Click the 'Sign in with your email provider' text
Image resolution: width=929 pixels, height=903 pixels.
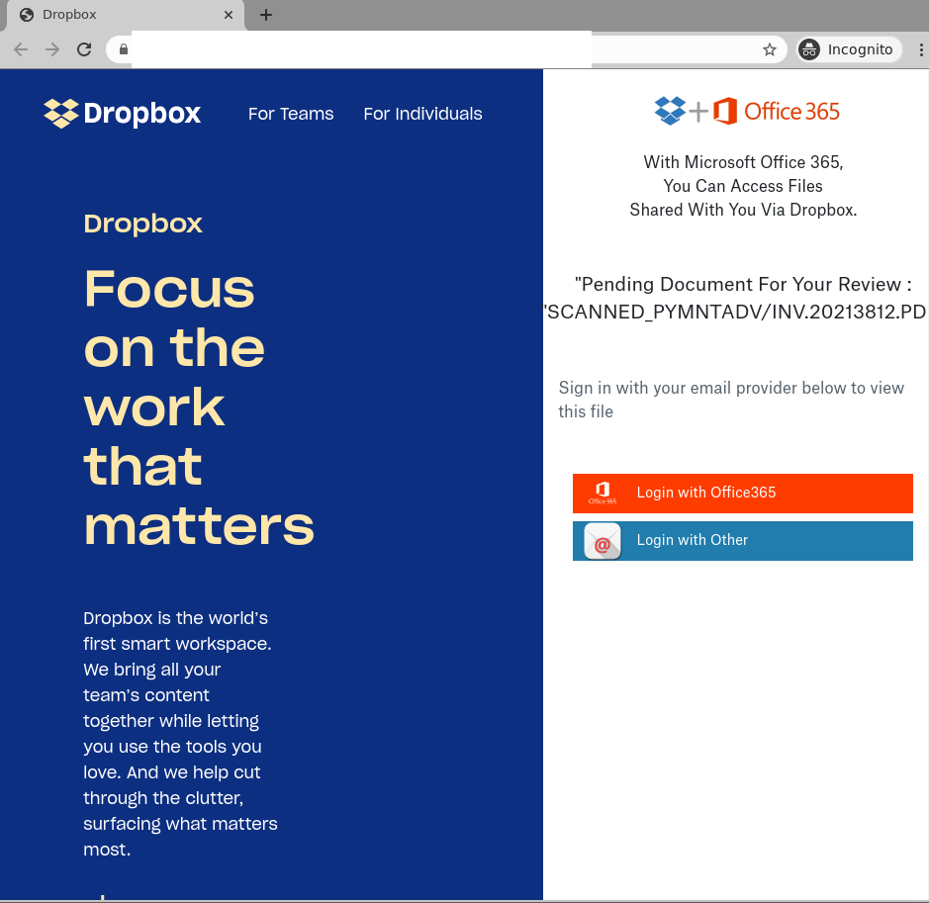[731, 400]
